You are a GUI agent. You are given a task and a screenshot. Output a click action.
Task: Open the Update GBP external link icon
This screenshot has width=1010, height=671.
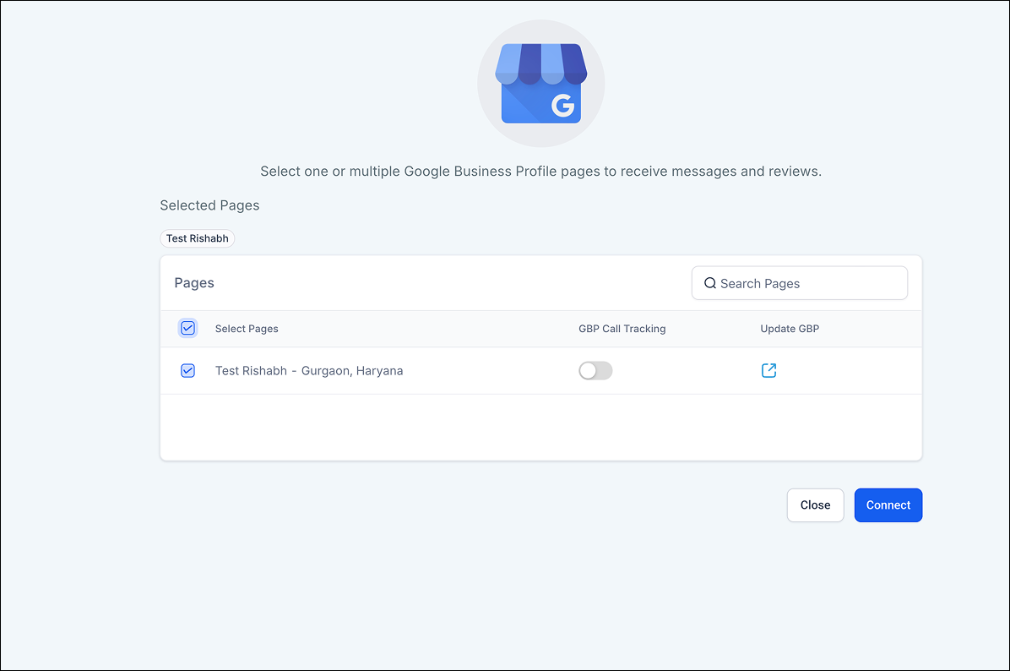coord(768,370)
